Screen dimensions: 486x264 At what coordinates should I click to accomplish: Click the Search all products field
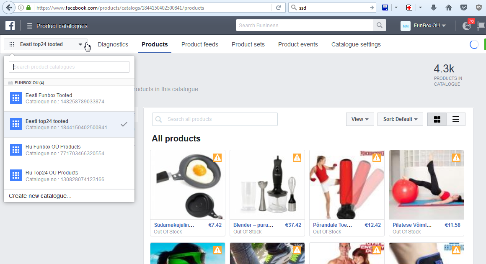click(215, 119)
